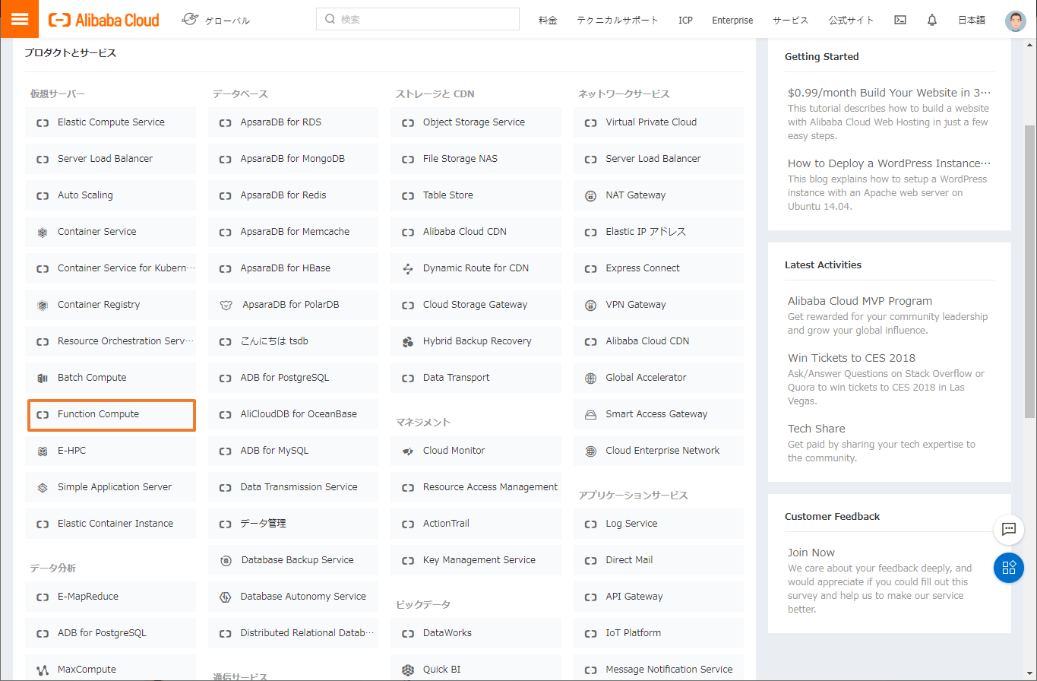This screenshot has height=681, width=1037.
Task: Open the サービス menu
Action: tap(791, 20)
